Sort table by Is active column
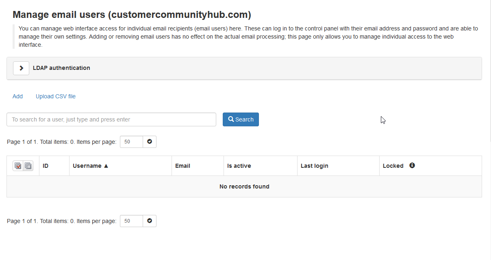 tap(239, 166)
